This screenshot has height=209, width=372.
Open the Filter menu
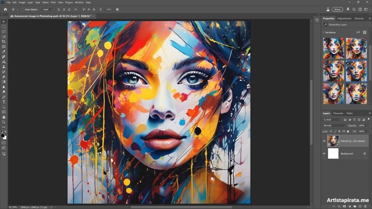[x=53, y=2]
